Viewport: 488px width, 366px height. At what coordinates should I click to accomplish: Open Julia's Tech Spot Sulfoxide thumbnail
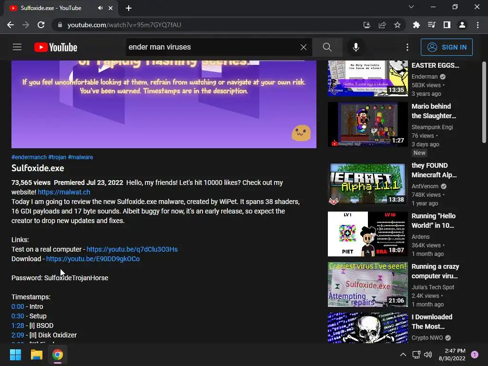coord(367,285)
